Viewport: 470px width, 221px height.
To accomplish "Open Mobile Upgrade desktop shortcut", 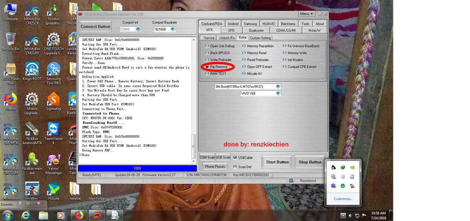I will point(32,104).
